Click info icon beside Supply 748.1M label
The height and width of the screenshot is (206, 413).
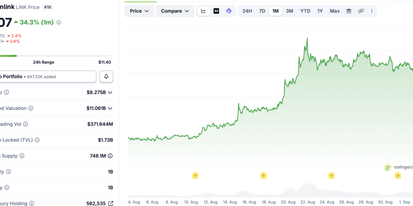pyautogui.click(x=22, y=156)
